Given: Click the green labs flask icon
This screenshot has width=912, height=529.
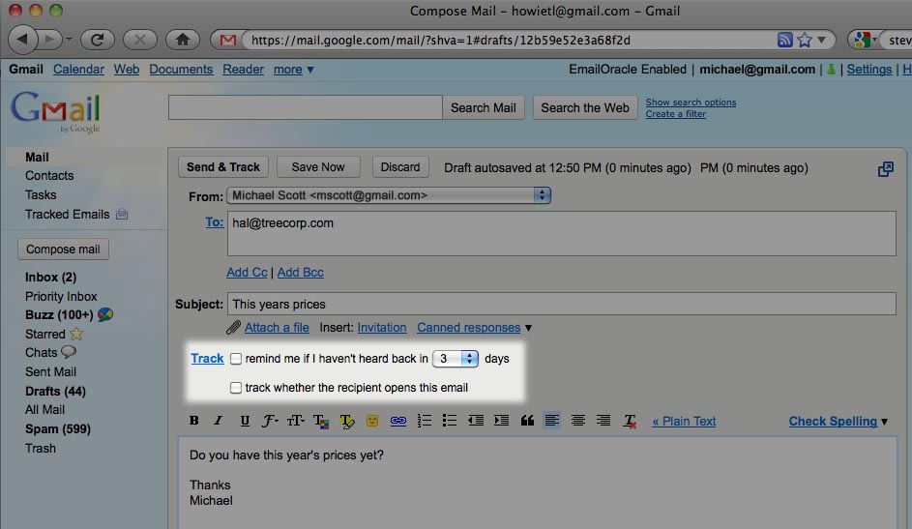Looking at the screenshot, I should 831,70.
